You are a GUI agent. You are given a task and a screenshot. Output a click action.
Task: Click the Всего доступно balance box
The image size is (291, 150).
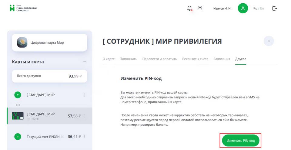click(x=49, y=76)
